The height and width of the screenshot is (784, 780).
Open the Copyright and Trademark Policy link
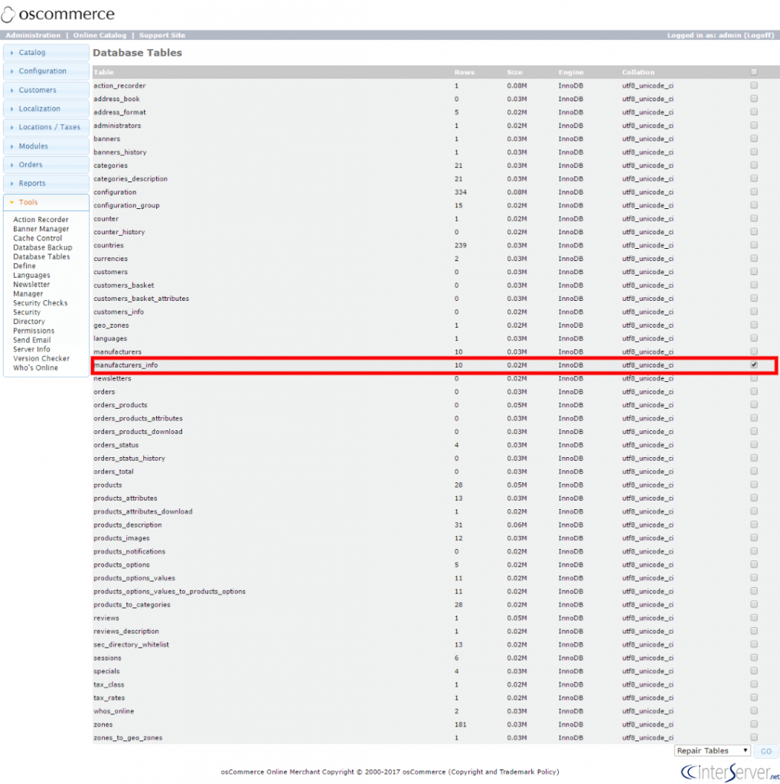[504, 772]
